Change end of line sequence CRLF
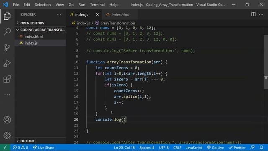The height and width of the screenshot is (151, 268). coord(177,147)
